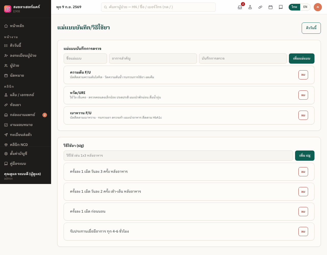327x255 pixels.
Task: Click the list icon beside คิววันนี้ in sidebar
Action: pos(6,45)
